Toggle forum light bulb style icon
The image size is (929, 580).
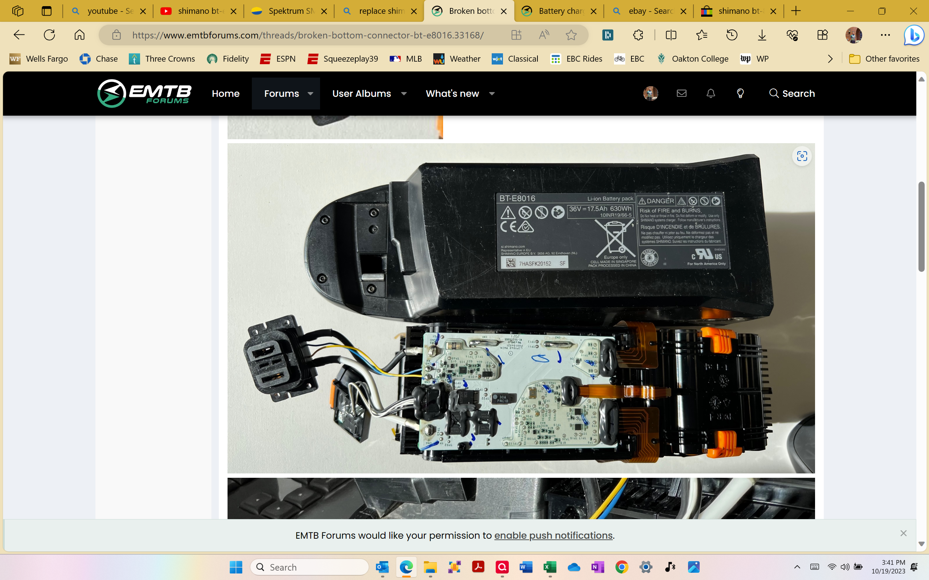tap(740, 93)
